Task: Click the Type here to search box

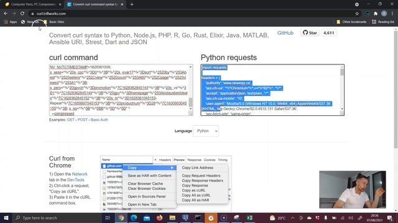Action: 57,217
